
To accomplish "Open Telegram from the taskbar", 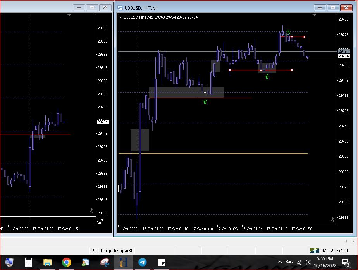I will pyautogui.click(x=143, y=263).
